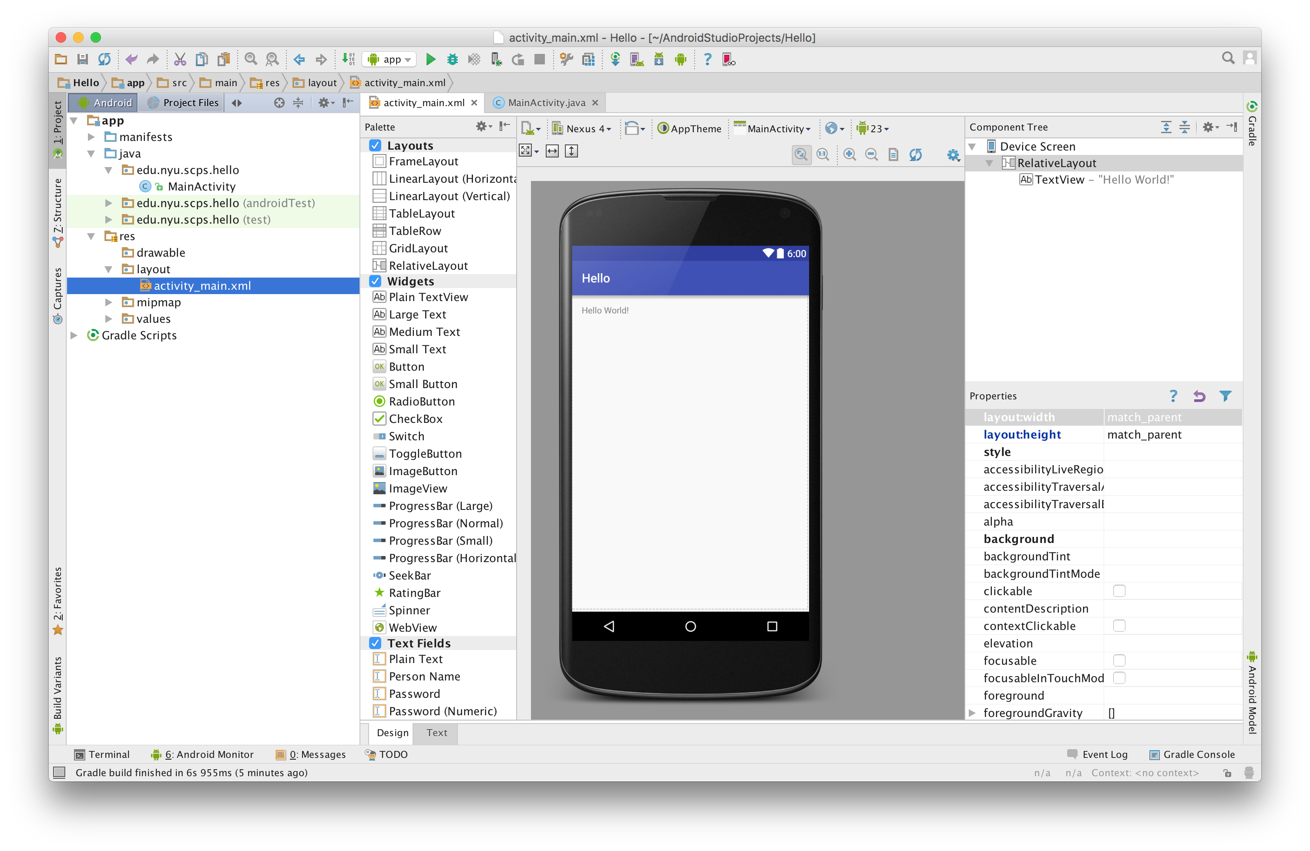The image size is (1310, 851).
Task: Open the Nexus 4 device dropdown
Action: [x=582, y=129]
